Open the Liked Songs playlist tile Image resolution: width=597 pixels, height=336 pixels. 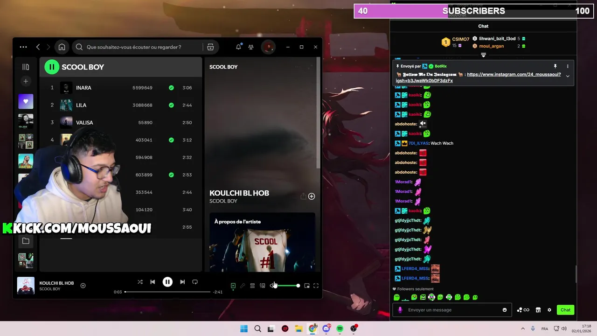(x=26, y=101)
